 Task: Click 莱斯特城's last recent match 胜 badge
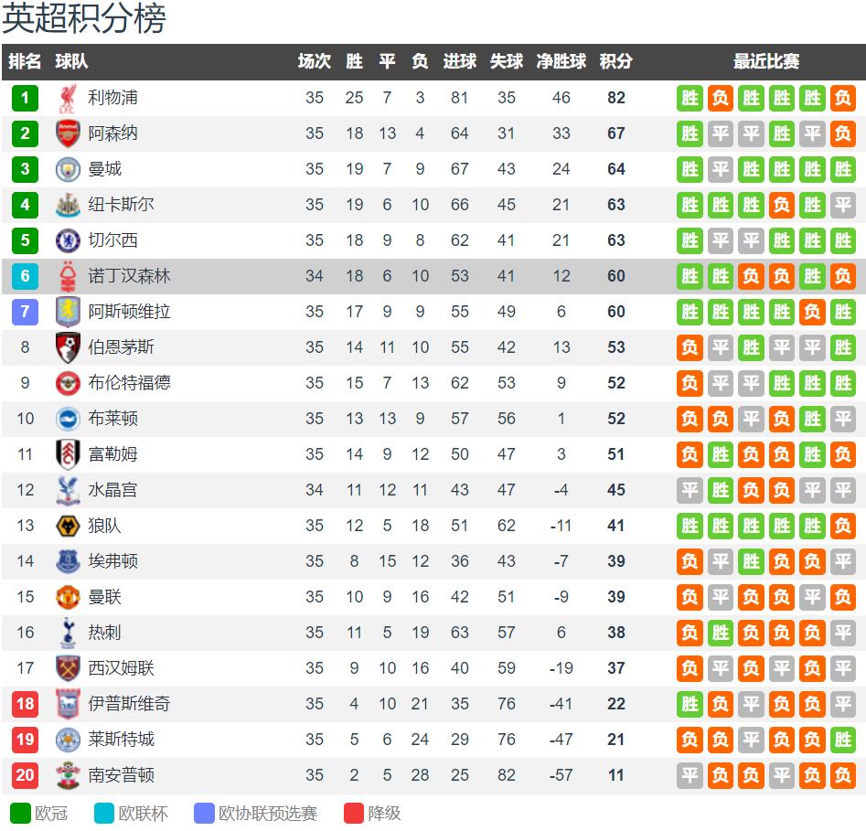click(843, 740)
